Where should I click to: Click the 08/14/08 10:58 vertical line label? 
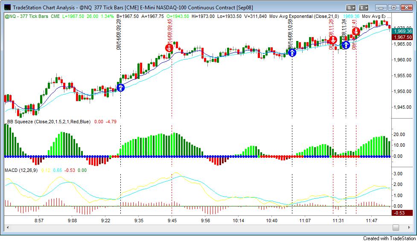click(x=290, y=34)
